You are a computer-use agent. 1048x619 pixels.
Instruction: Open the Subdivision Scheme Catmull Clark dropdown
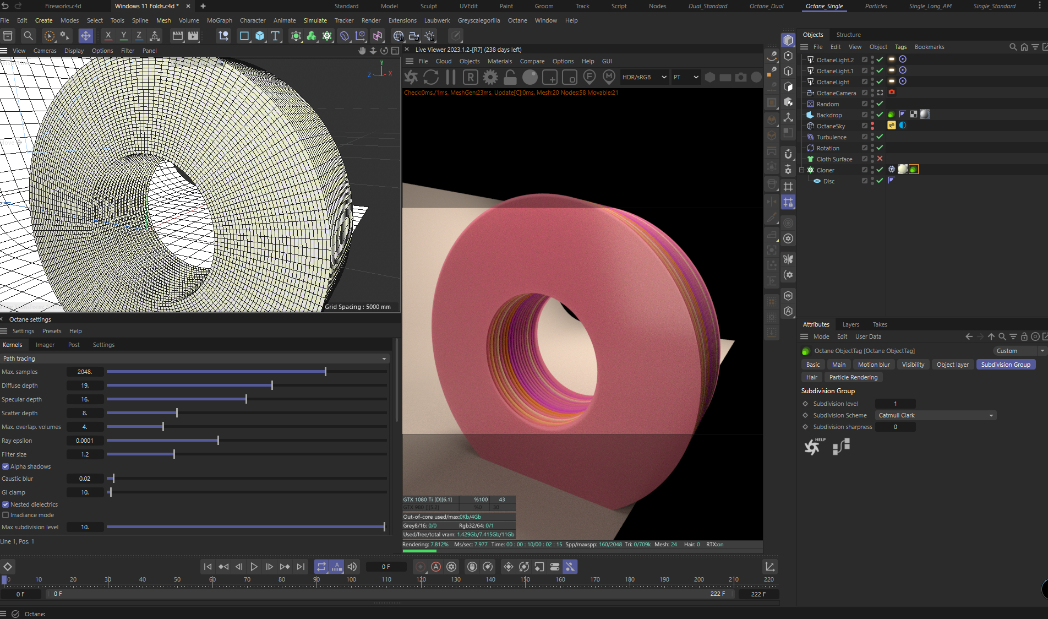coord(935,415)
